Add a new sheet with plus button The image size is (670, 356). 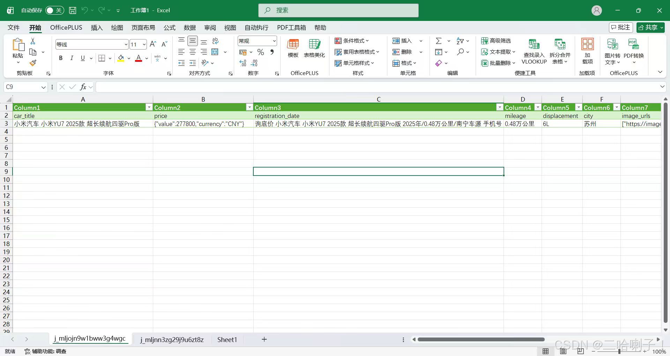(x=264, y=339)
